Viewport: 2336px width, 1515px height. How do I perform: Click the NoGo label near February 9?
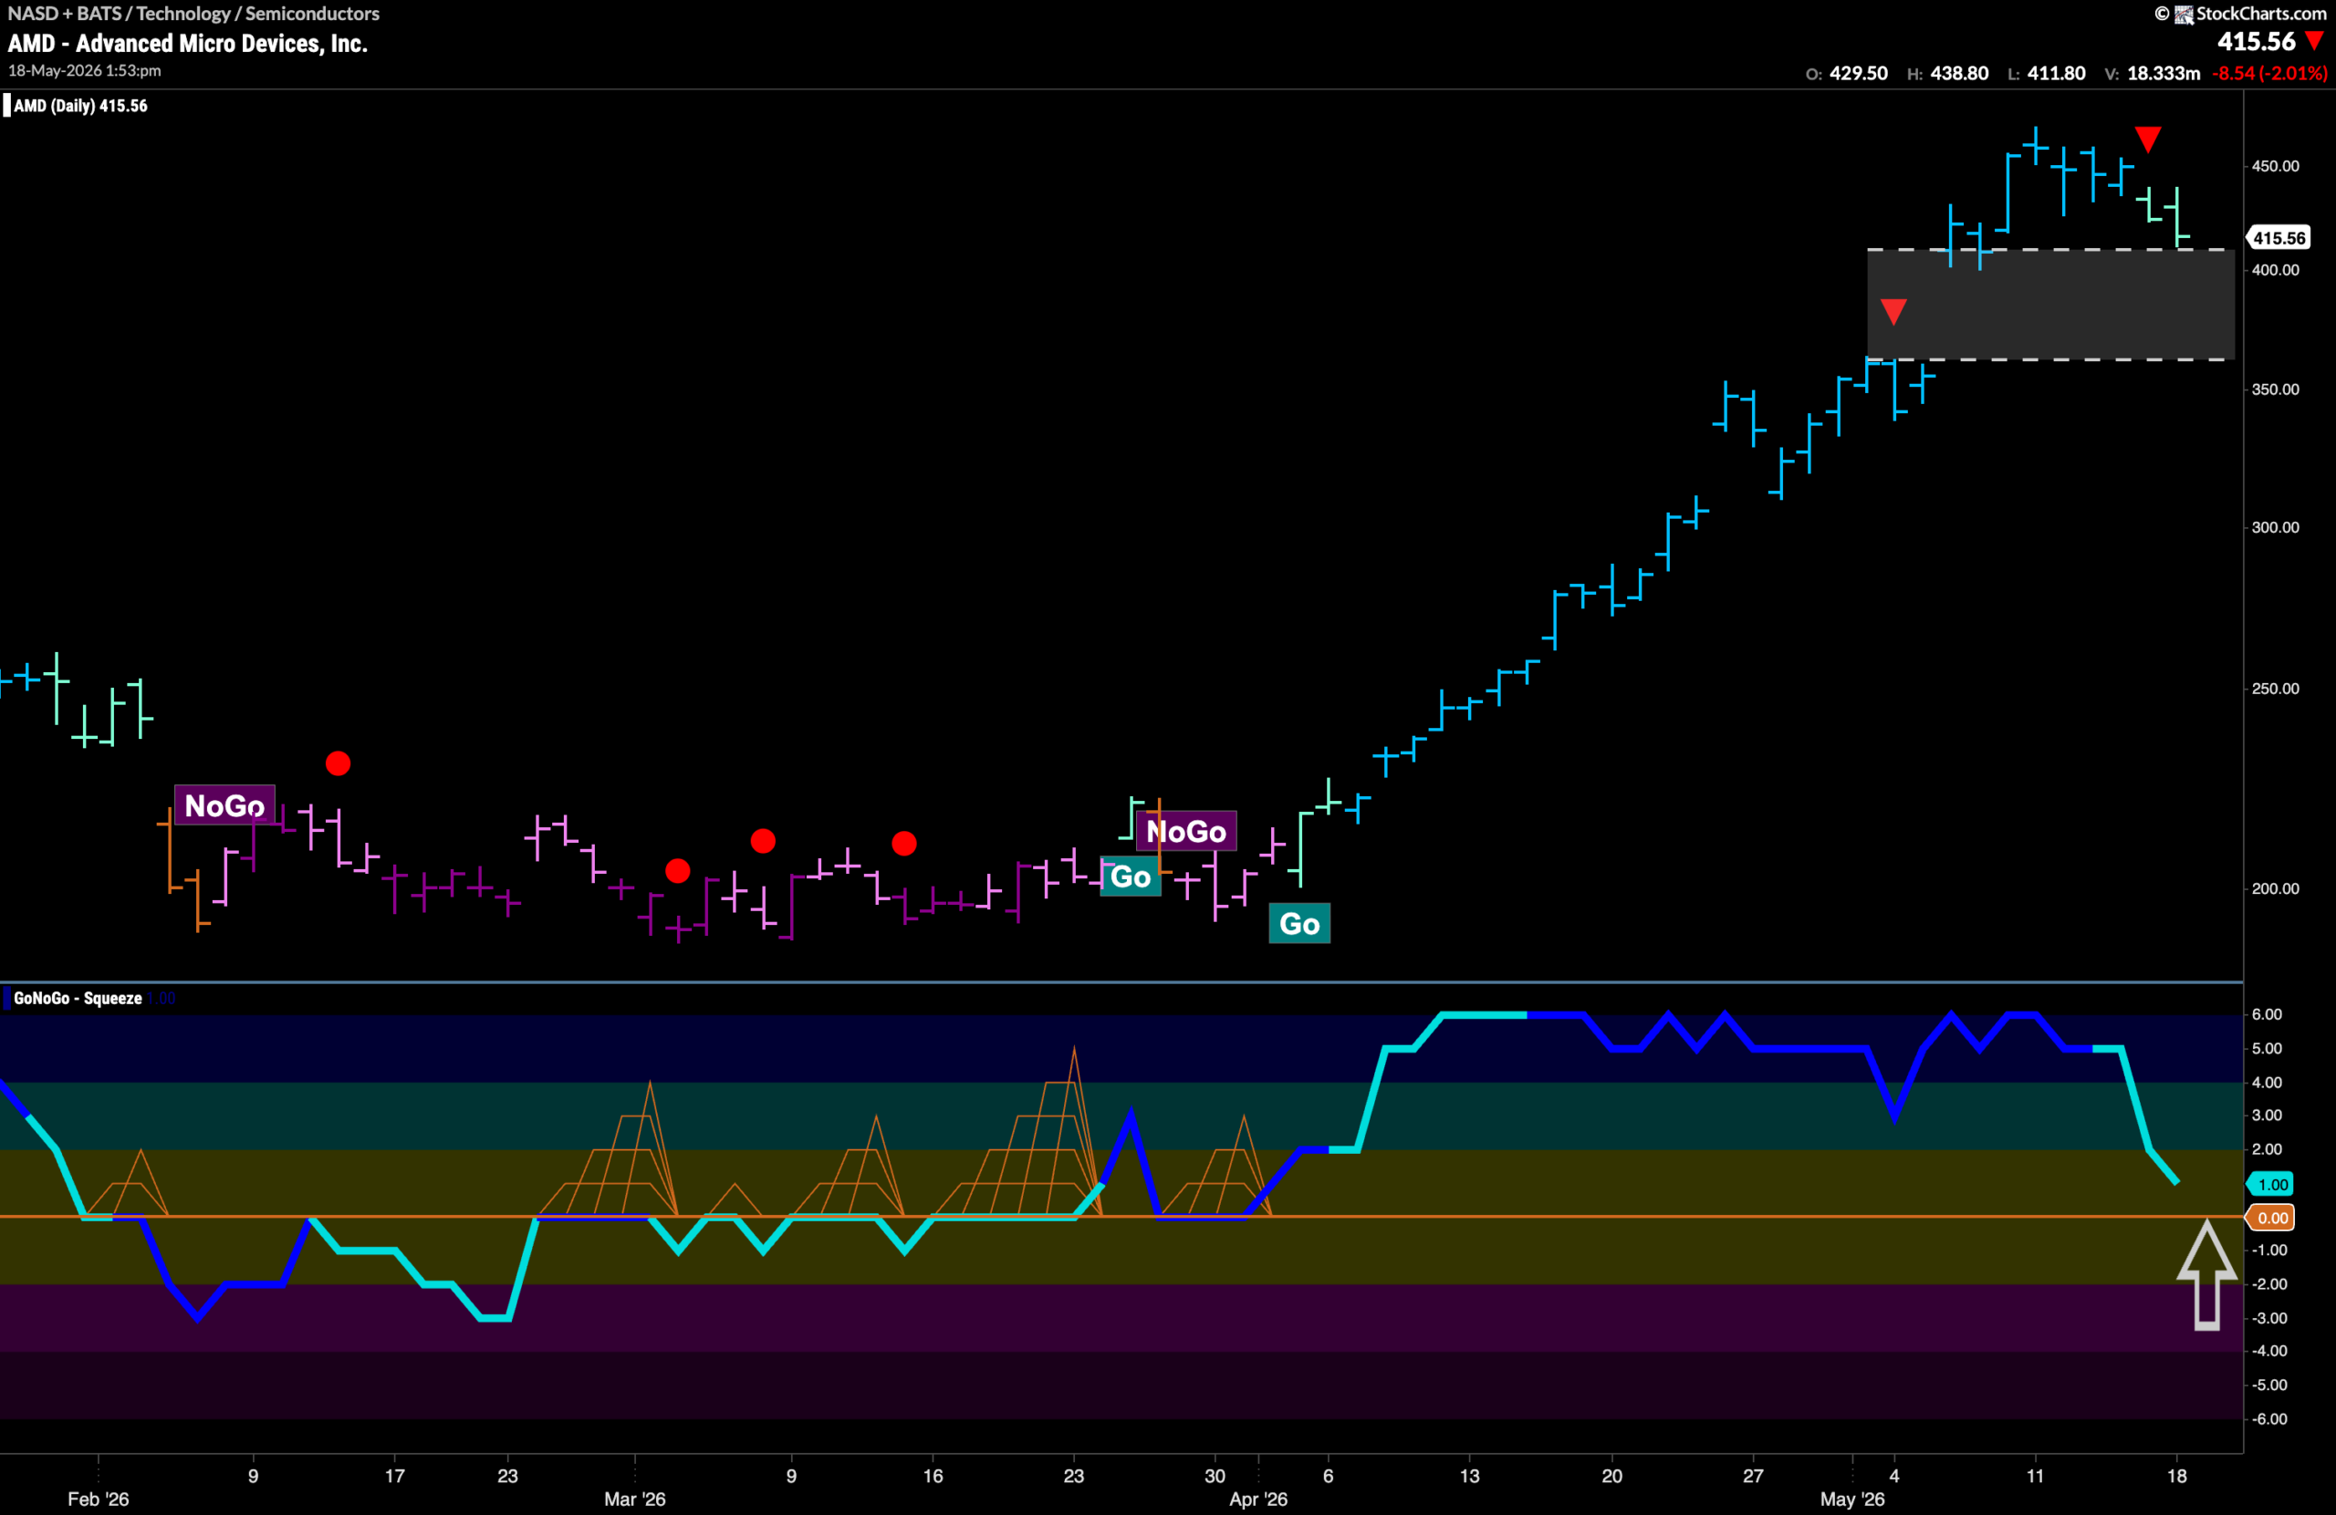pos(224,805)
